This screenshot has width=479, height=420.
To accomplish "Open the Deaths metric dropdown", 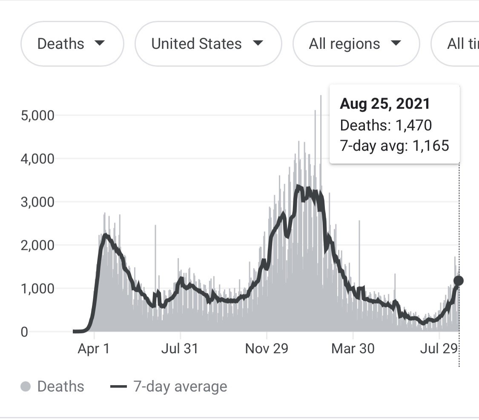I will (x=72, y=44).
